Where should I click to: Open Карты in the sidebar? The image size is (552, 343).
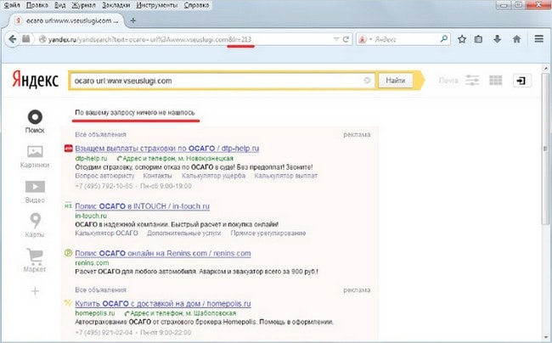click(x=35, y=225)
